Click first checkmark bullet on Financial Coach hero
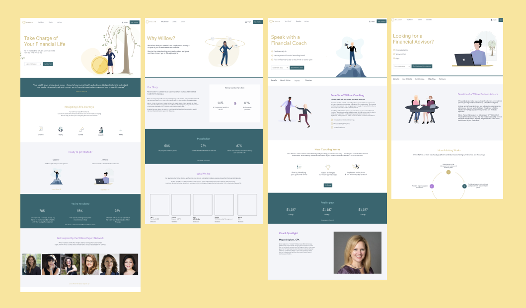Image resolution: width=526 pixels, height=308 pixels. [272, 51]
